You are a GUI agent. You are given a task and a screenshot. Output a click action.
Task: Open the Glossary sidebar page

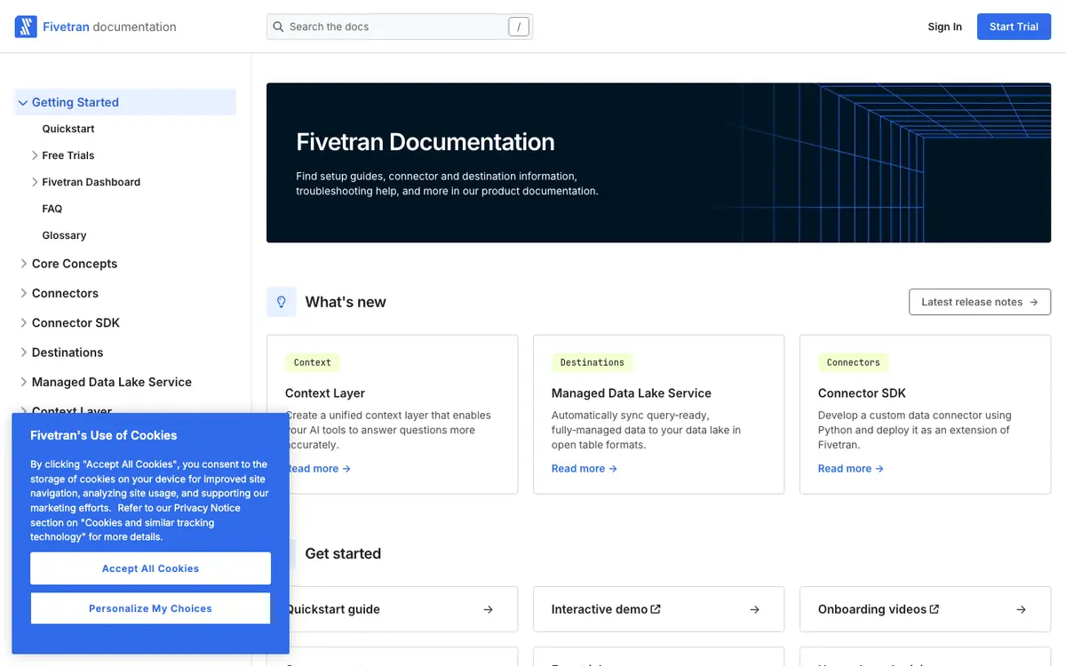pyautogui.click(x=64, y=235)
